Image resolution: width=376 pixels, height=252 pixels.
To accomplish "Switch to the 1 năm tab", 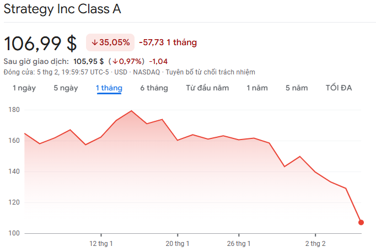I will [x=257, y=88].
